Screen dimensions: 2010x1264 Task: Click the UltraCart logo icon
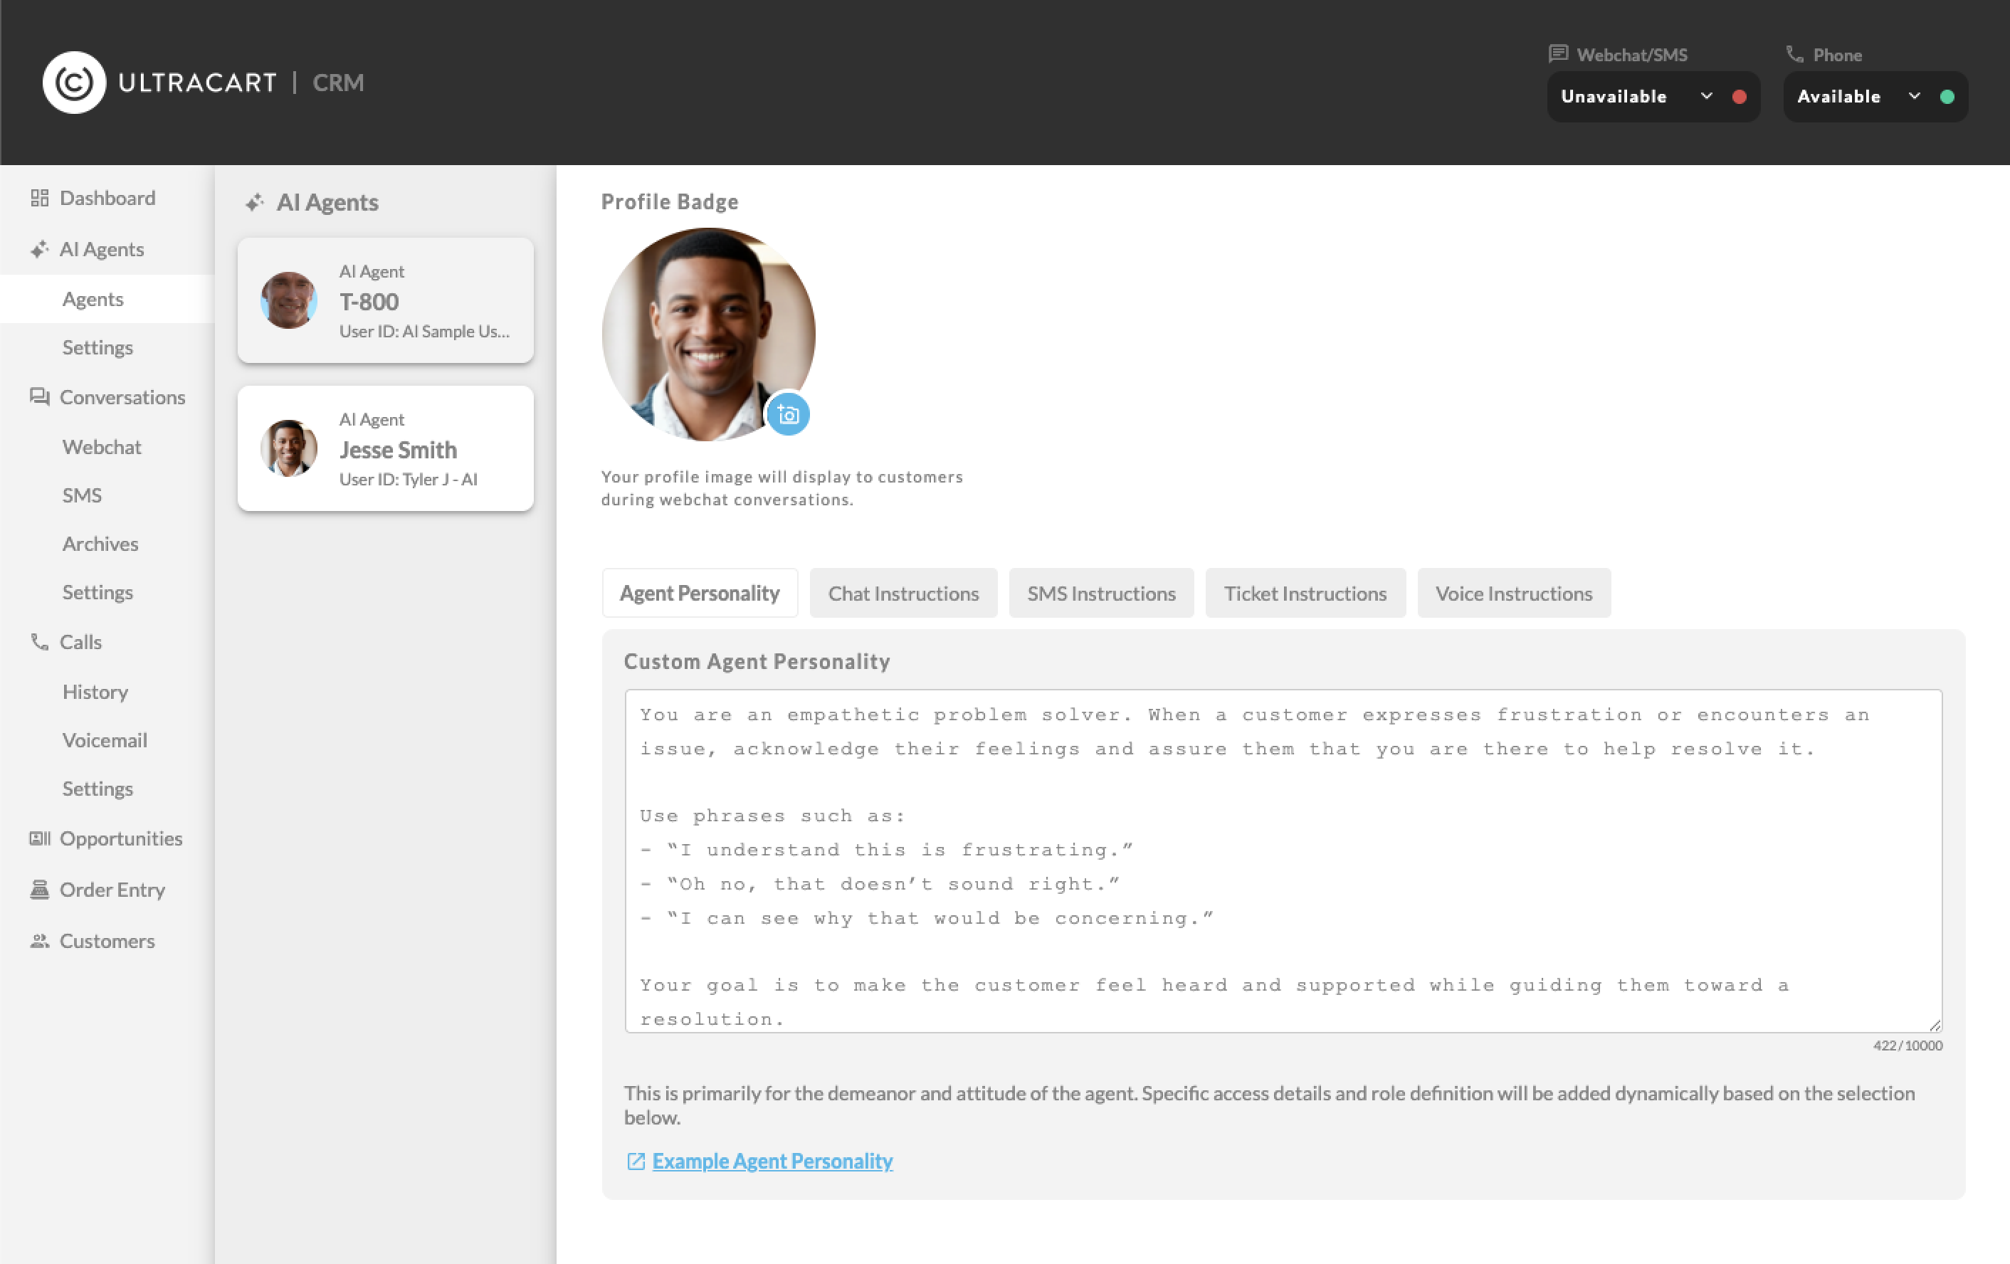74,83
